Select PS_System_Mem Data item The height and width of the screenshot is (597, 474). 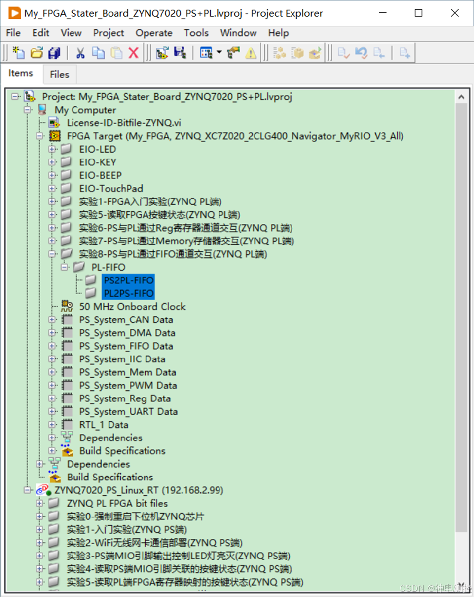(x=128, y=372)
